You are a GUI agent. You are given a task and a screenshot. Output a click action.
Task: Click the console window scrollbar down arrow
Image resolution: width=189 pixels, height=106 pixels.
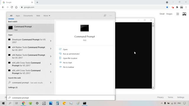(153, 87)
